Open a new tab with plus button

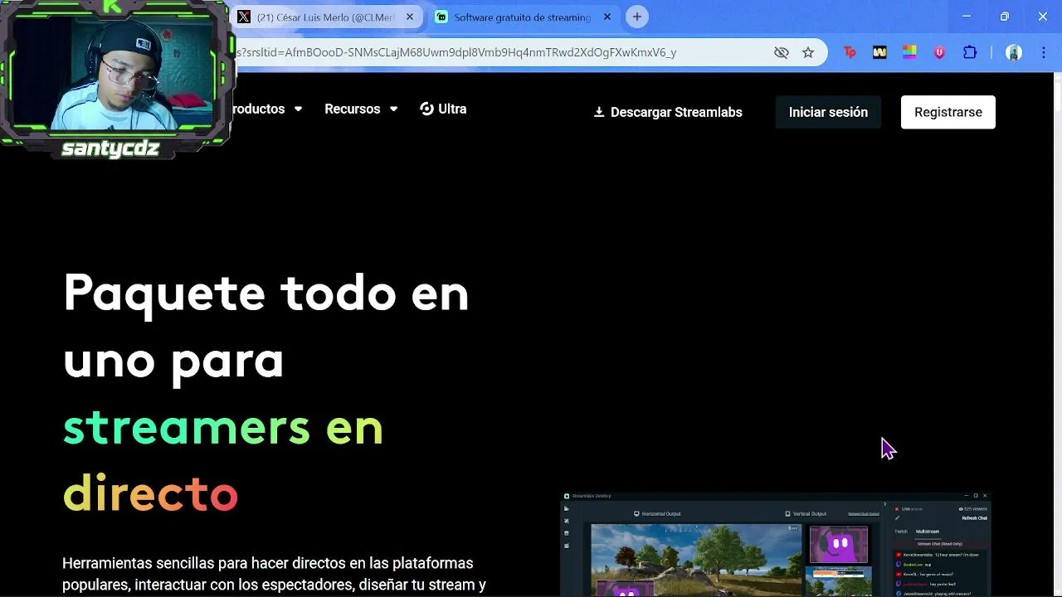637,17
